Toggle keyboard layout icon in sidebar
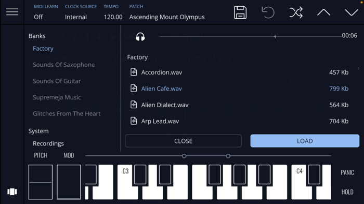This screenshot has width=364, height=204. pos(12,192)
